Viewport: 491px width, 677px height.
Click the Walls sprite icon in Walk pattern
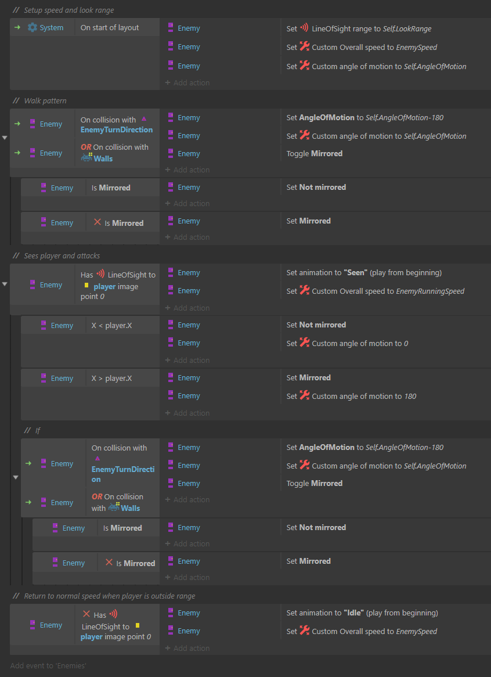tap(86, 157)
